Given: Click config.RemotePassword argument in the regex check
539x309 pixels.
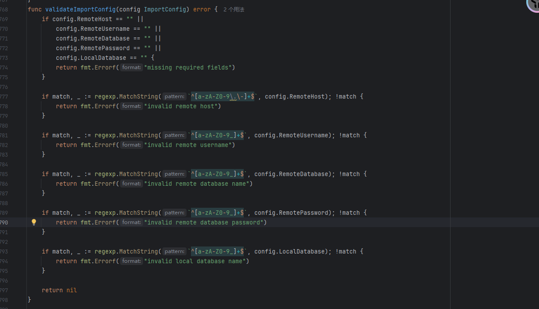Looking at the screenshot, I should click(291, 213).
